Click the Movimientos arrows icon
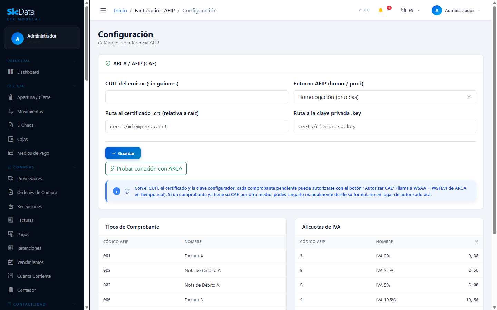497x310 pixels. pos(11,111)
